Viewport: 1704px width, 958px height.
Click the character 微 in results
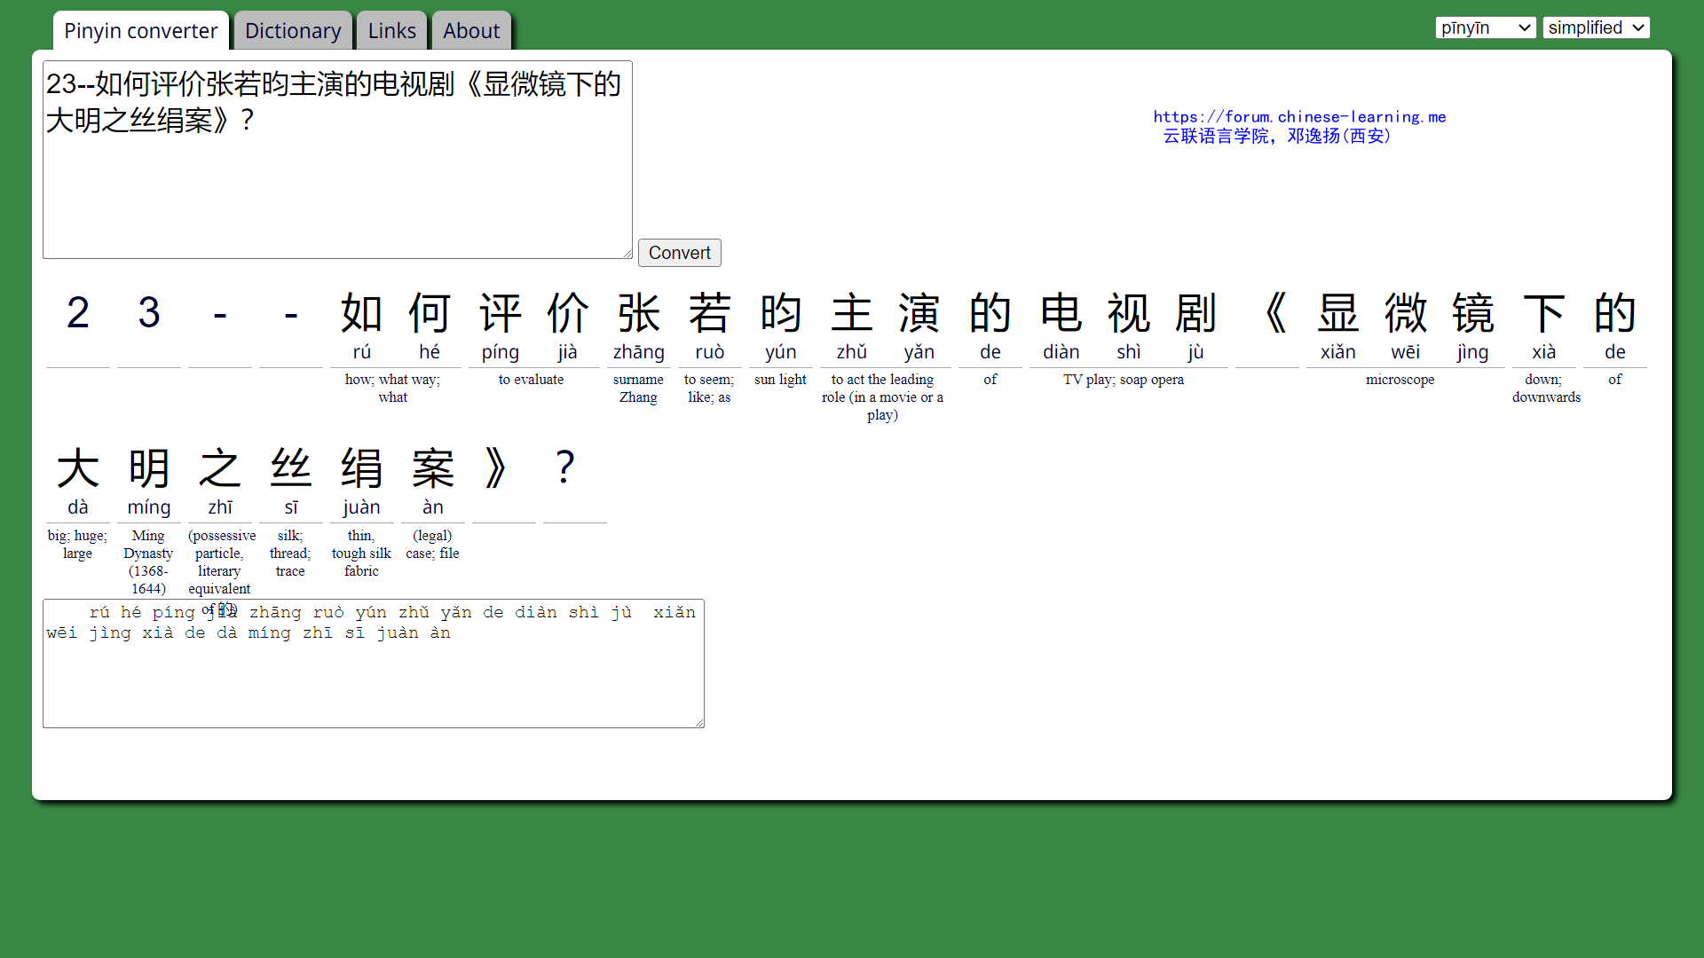coord(1406,313)
